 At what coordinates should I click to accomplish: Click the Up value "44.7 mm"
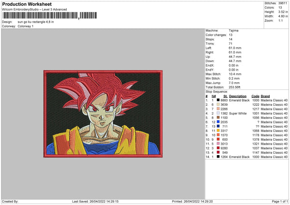(x=235, y=57)
